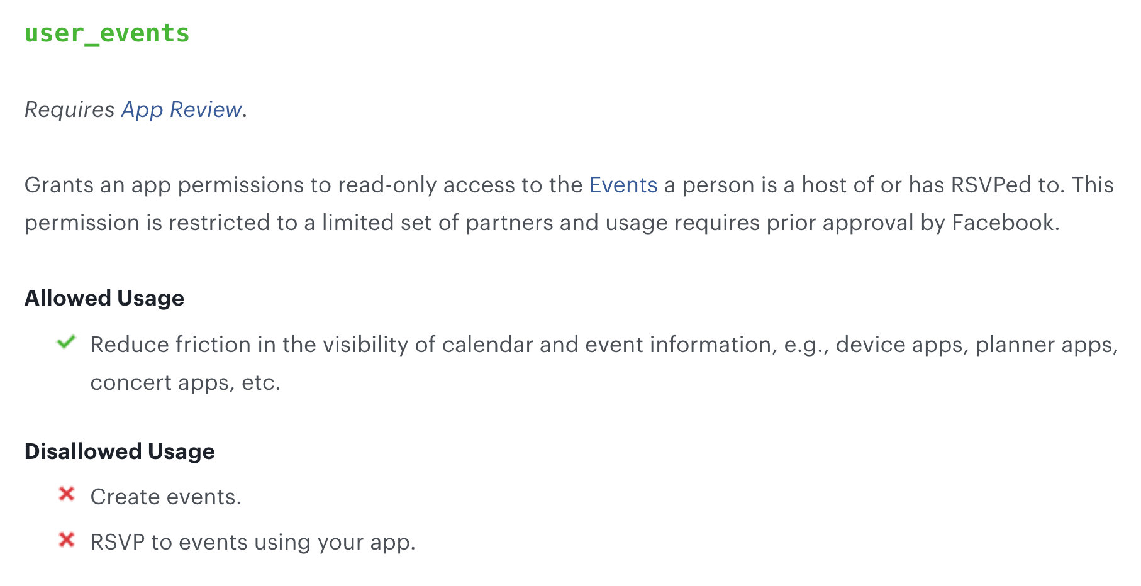The width and height of the screenshot is (1141, 586).
Task: Open the App Review link
Action: [181, 109]
